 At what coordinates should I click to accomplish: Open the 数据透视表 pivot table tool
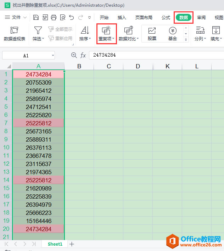point(15,34)
